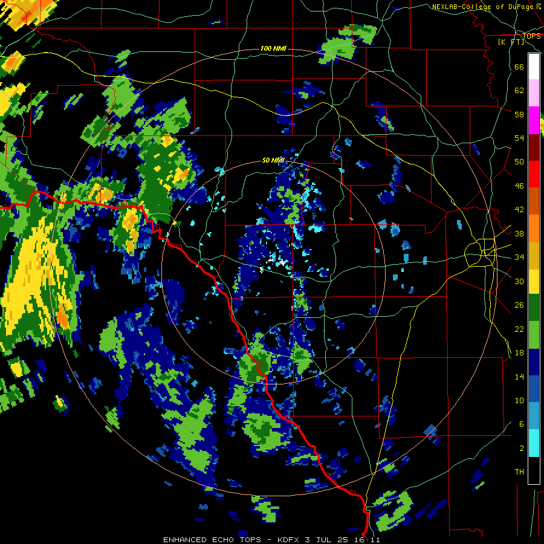Click the "42" legend value

click(519, 210)
